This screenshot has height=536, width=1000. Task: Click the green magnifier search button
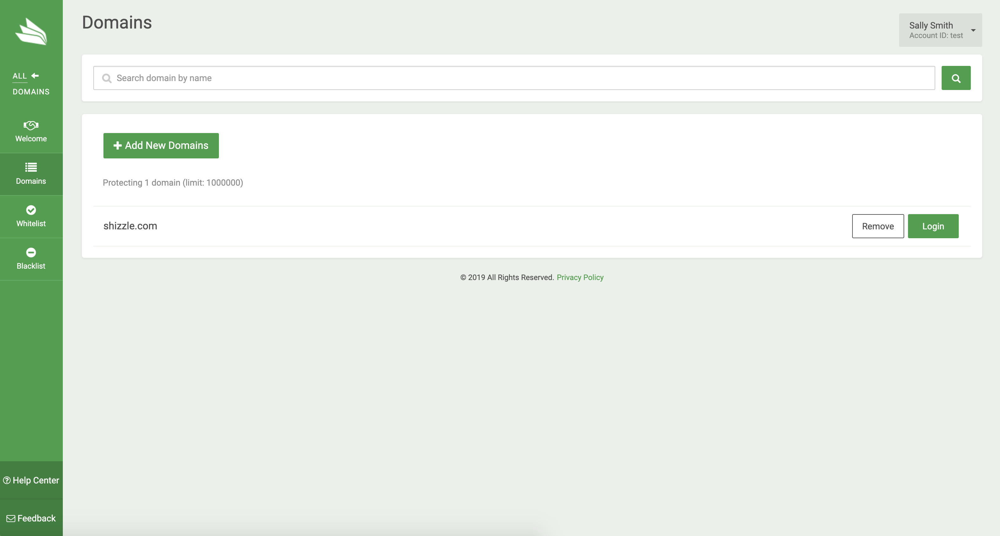coord(956,78)
